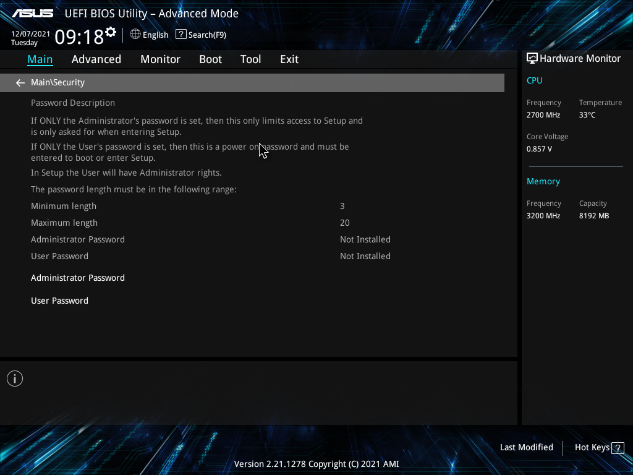Click the Main\Security breadcrumb text

[x=57, y=82]
